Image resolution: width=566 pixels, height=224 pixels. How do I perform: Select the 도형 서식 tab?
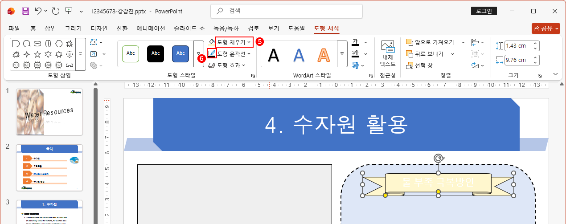[x=327, y=29]
